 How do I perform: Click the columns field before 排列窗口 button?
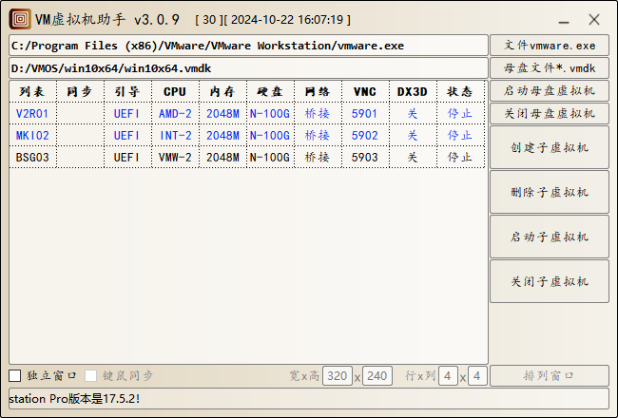477,376
